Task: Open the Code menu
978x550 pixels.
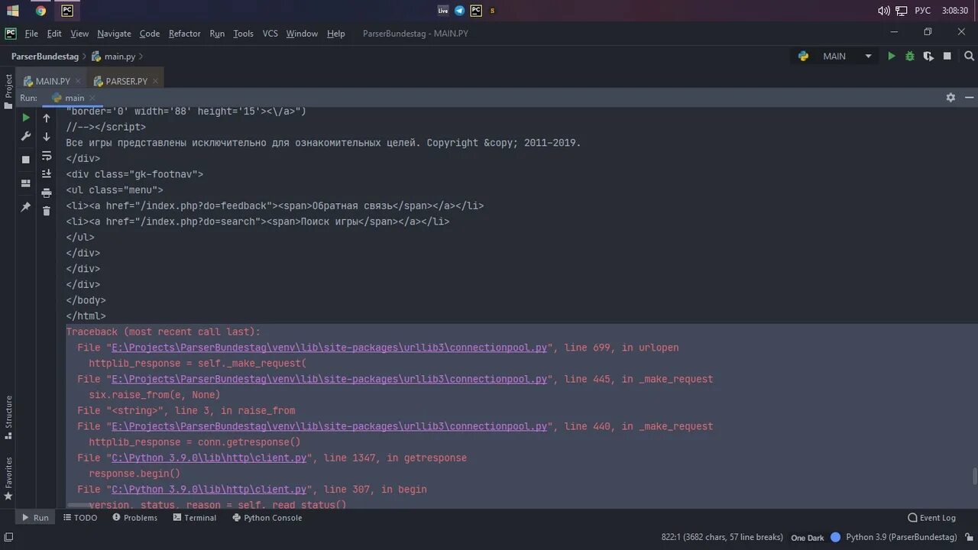Action: coord(150,34)
